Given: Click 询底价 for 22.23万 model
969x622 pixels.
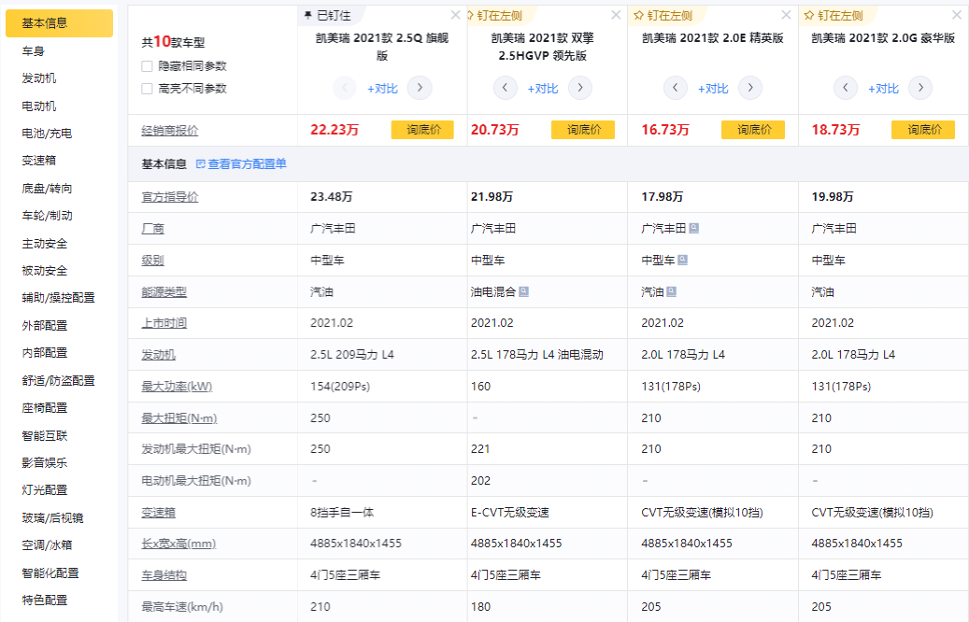Looking at the screenshot, I should pyautogui.click(x=422, y=130).
